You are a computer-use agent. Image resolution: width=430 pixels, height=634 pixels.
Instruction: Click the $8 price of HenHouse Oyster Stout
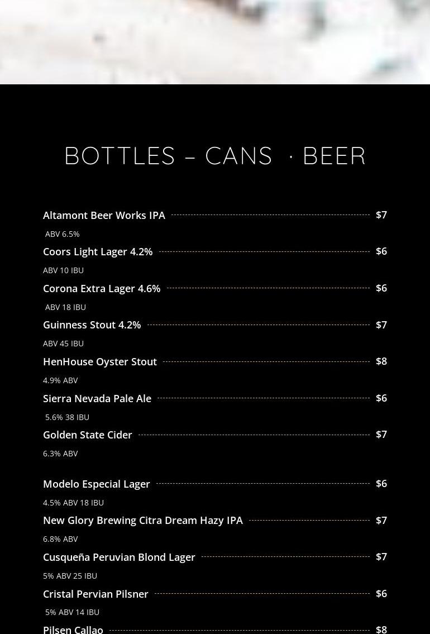tap(381, 361)
